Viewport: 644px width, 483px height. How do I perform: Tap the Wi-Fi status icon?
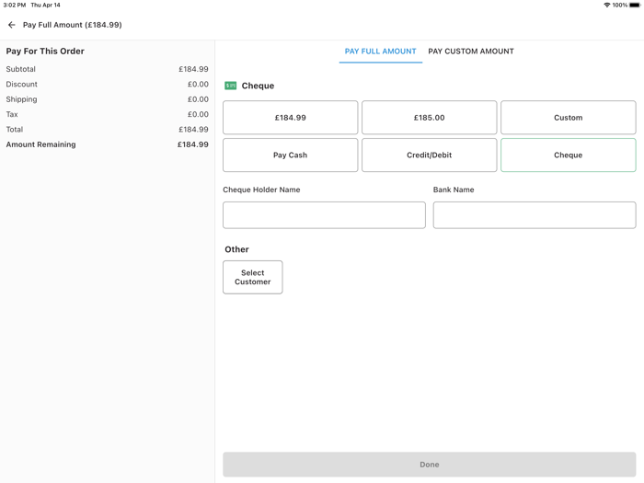pos(607,6)
